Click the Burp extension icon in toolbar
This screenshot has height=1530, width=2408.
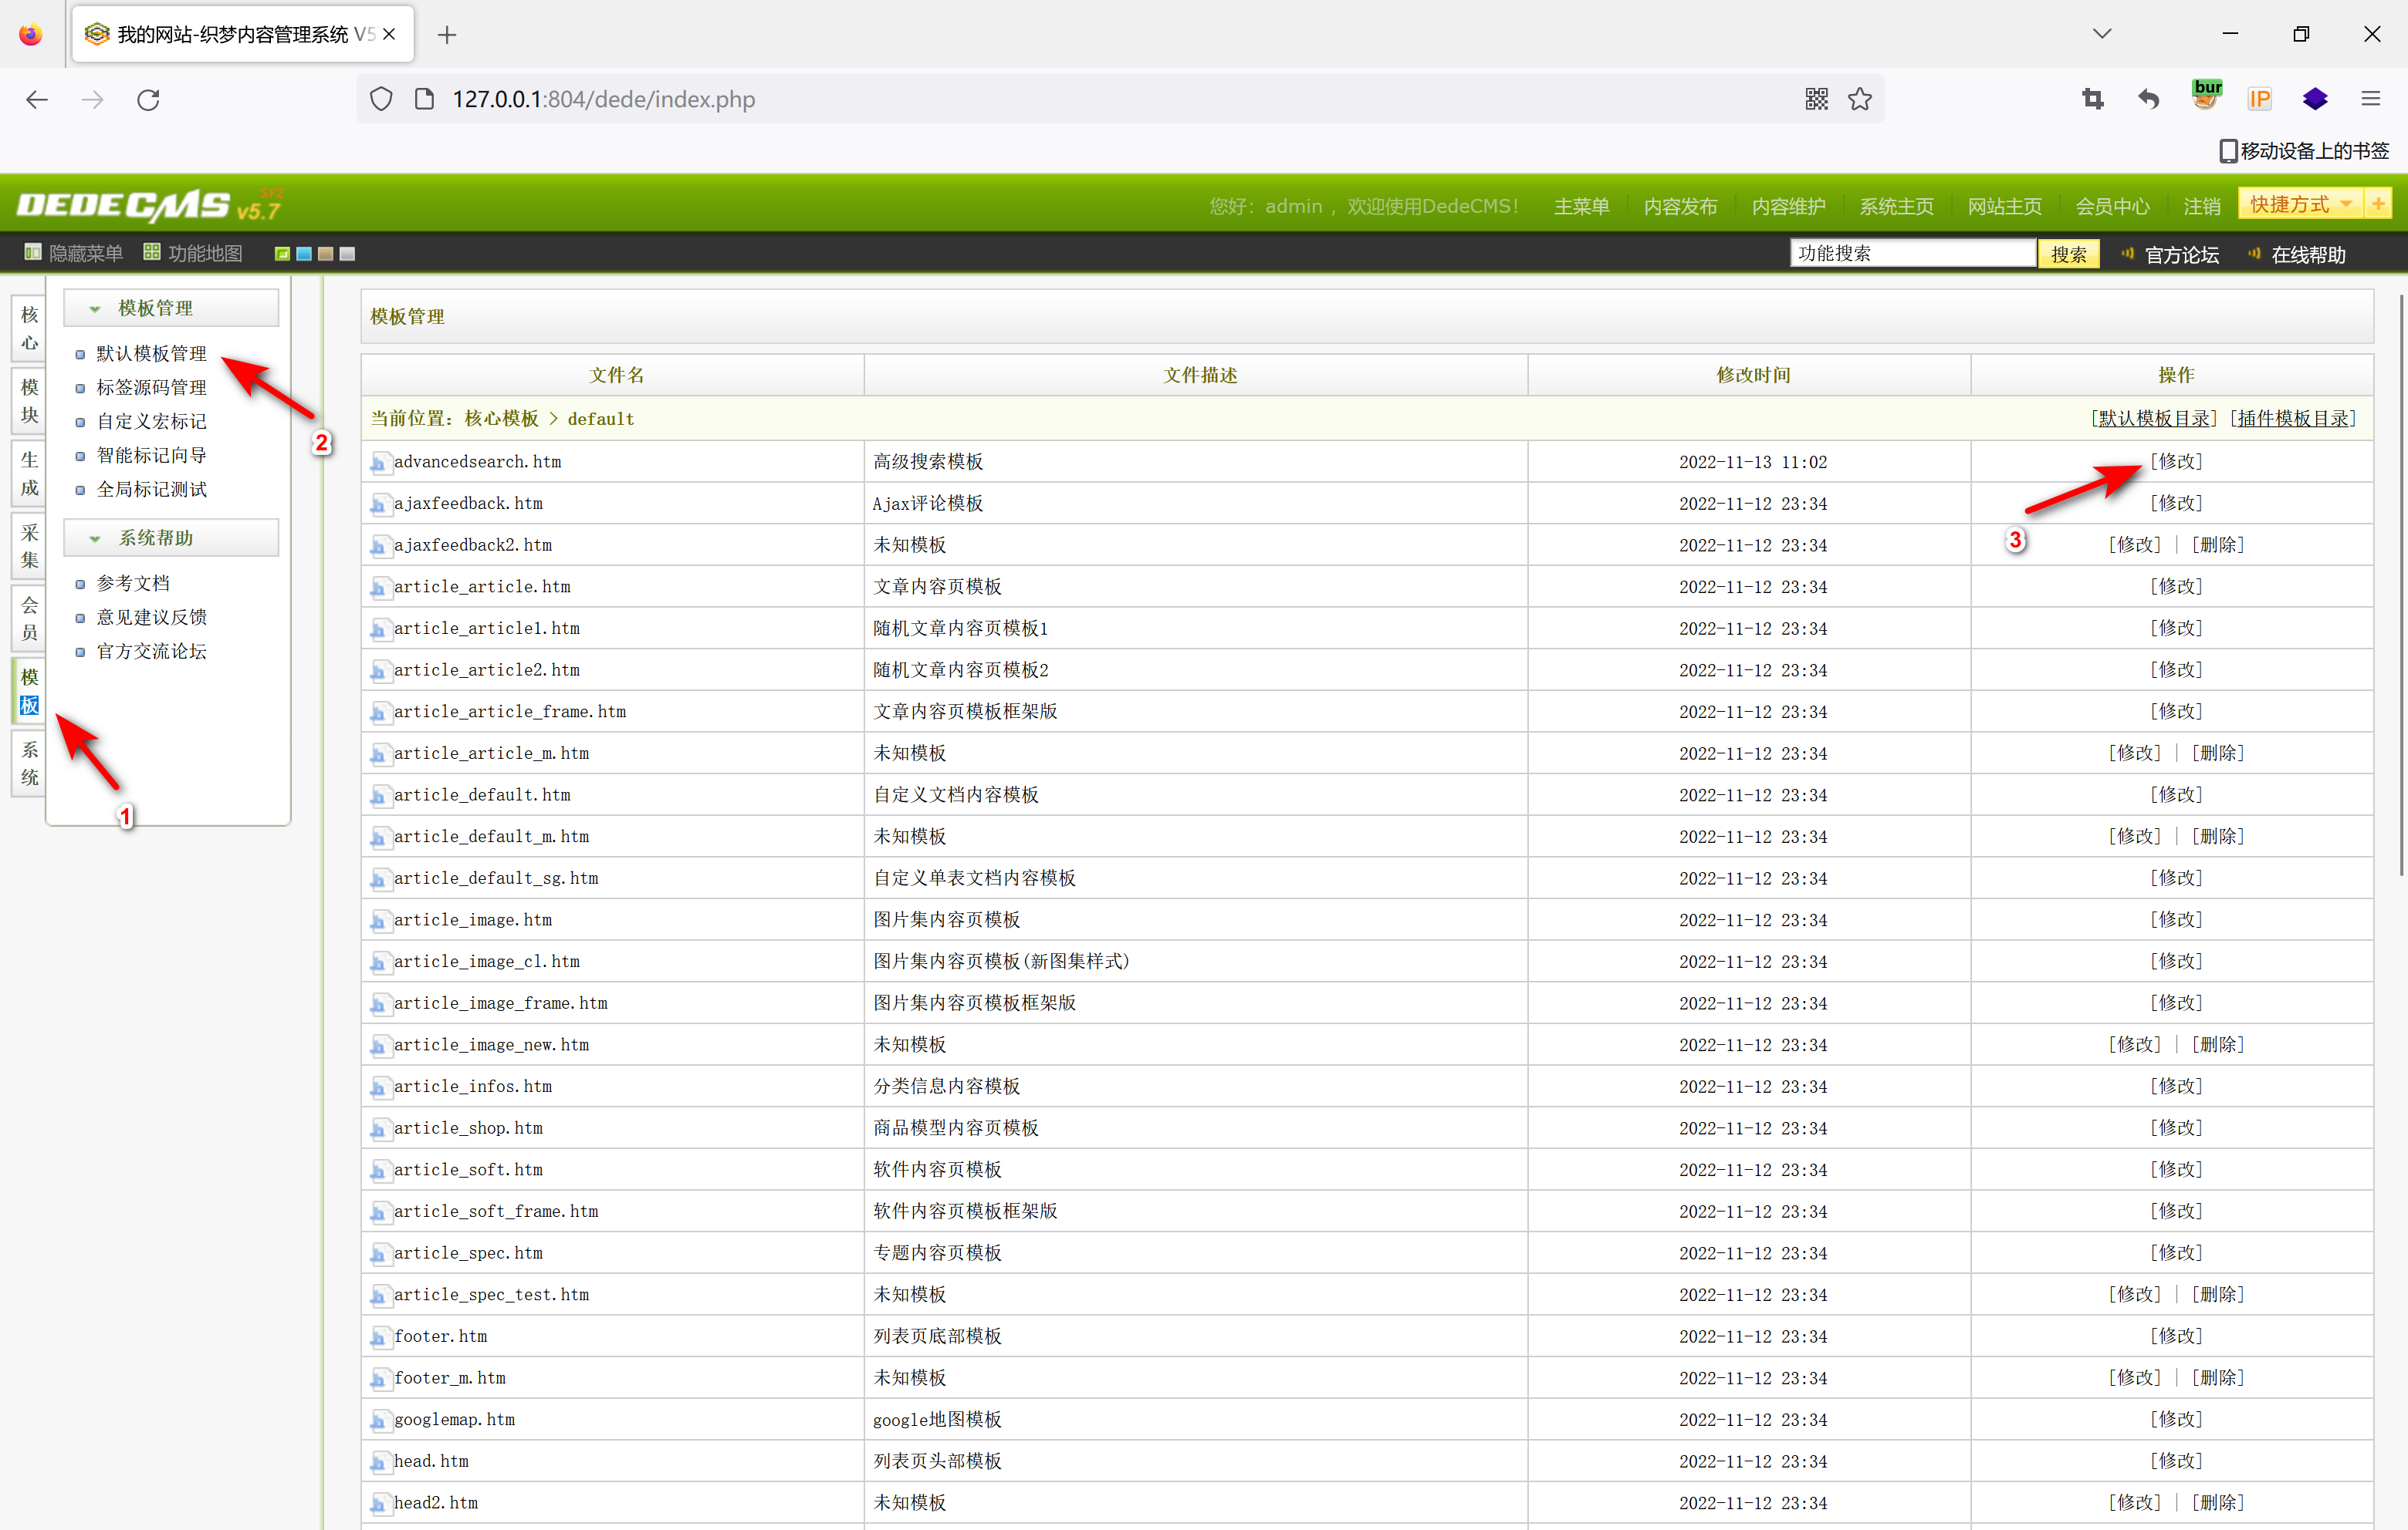pyautogui.click(x=2205, y=97)
